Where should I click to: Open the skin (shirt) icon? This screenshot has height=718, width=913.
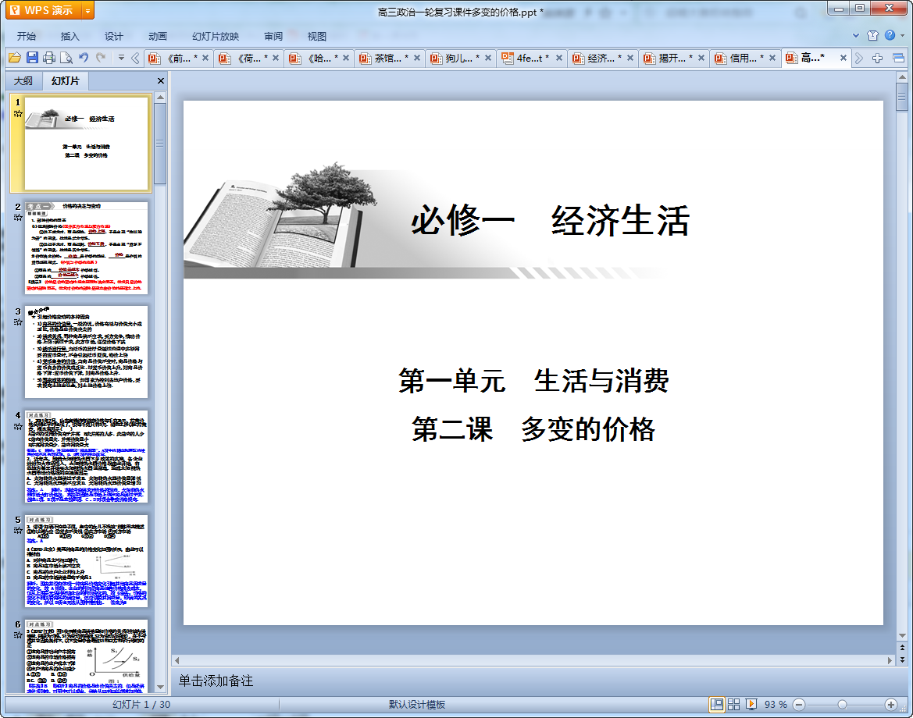coord(872,36)
